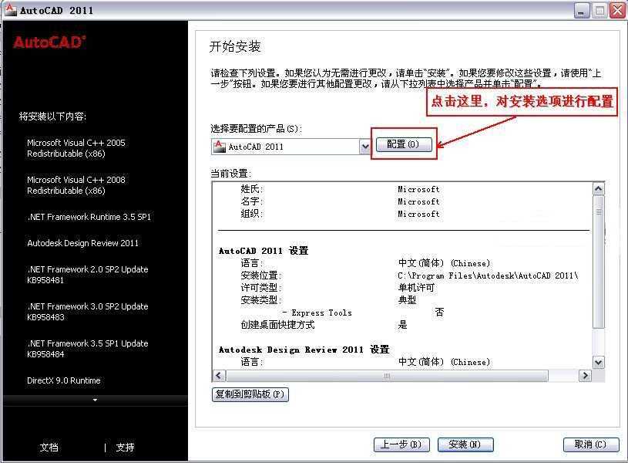Expand the install list down arrow

95,400
